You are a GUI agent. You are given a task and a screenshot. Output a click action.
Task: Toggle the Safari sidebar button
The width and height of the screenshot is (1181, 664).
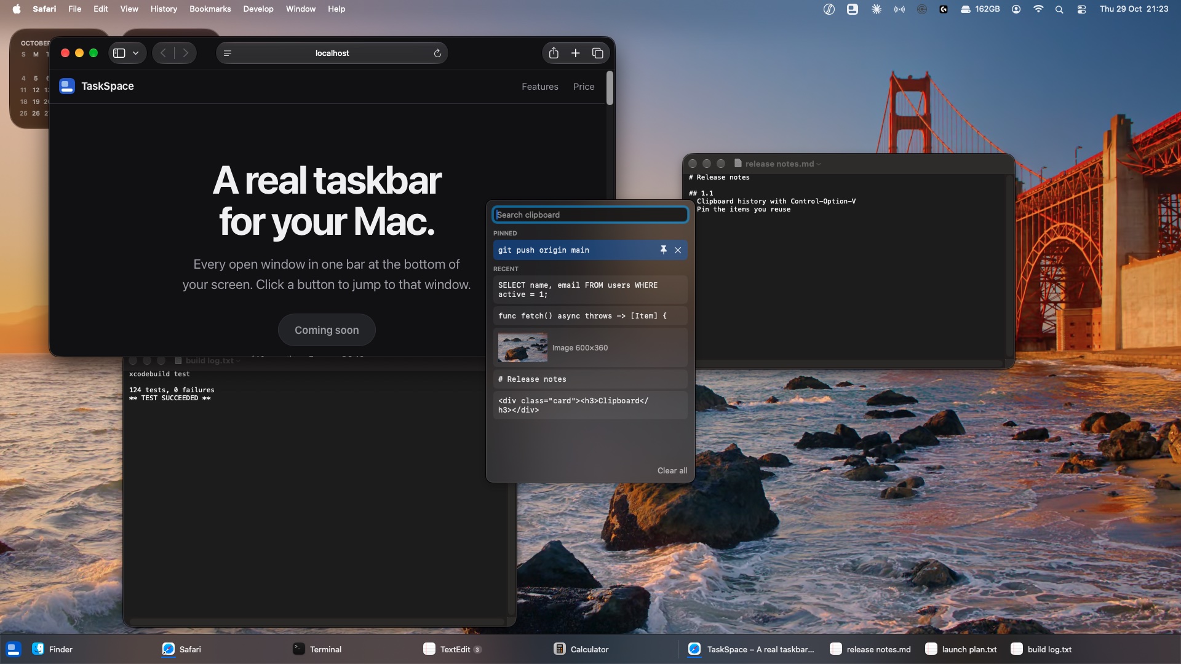(119, 53)
